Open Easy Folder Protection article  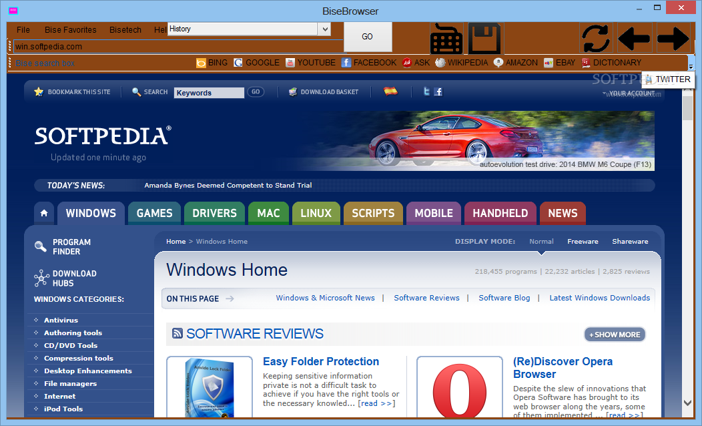click(321, 361)
